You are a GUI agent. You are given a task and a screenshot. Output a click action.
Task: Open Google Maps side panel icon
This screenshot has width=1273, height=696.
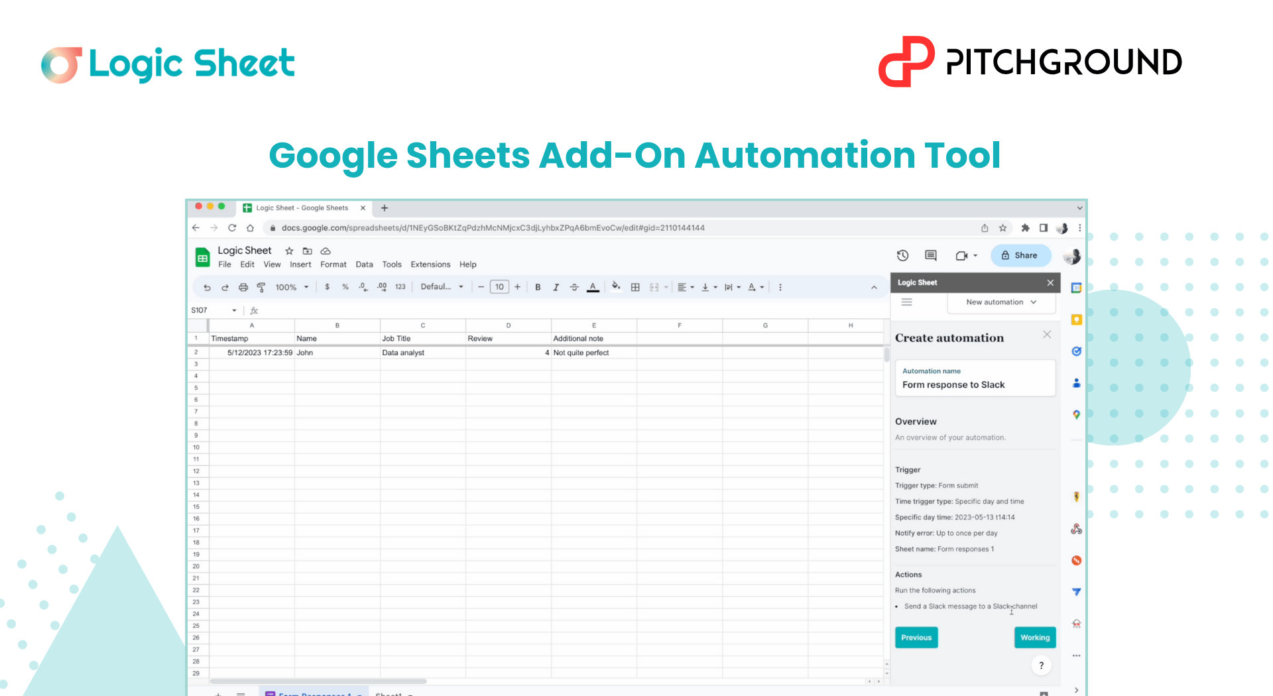pyautogui.click(x=1076, y=414)
